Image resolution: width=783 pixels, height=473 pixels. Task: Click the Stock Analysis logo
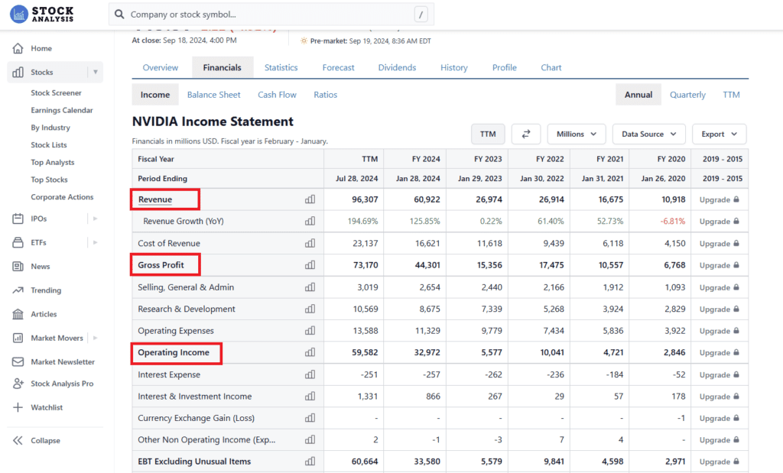tap(42, 14)
